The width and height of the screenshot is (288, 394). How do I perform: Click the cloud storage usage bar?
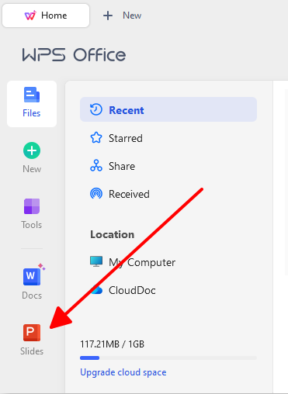(168, 358)
